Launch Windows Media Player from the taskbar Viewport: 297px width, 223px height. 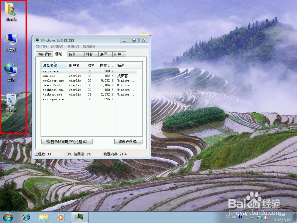pyautogui.click(x=61, y=217)
